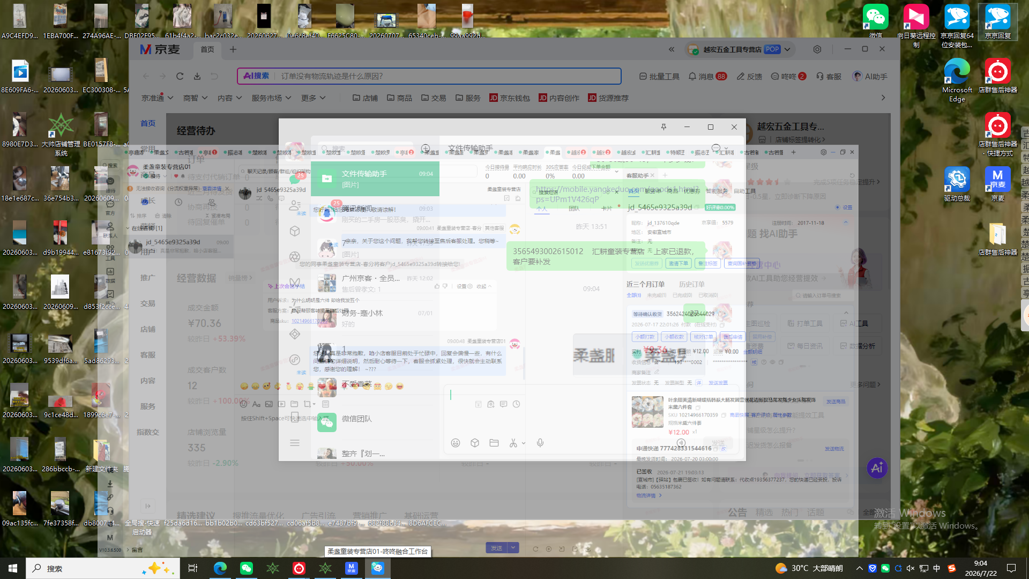Expand the 商智 dropdown menu
Viewport: 1029px width, 579px height.
click(195, 98)
